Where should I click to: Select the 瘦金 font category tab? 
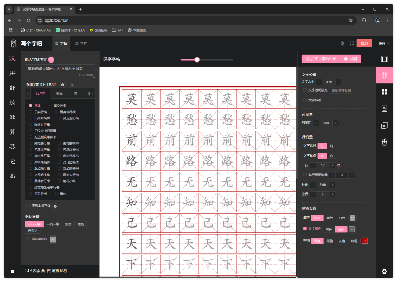tap(59, 94)
